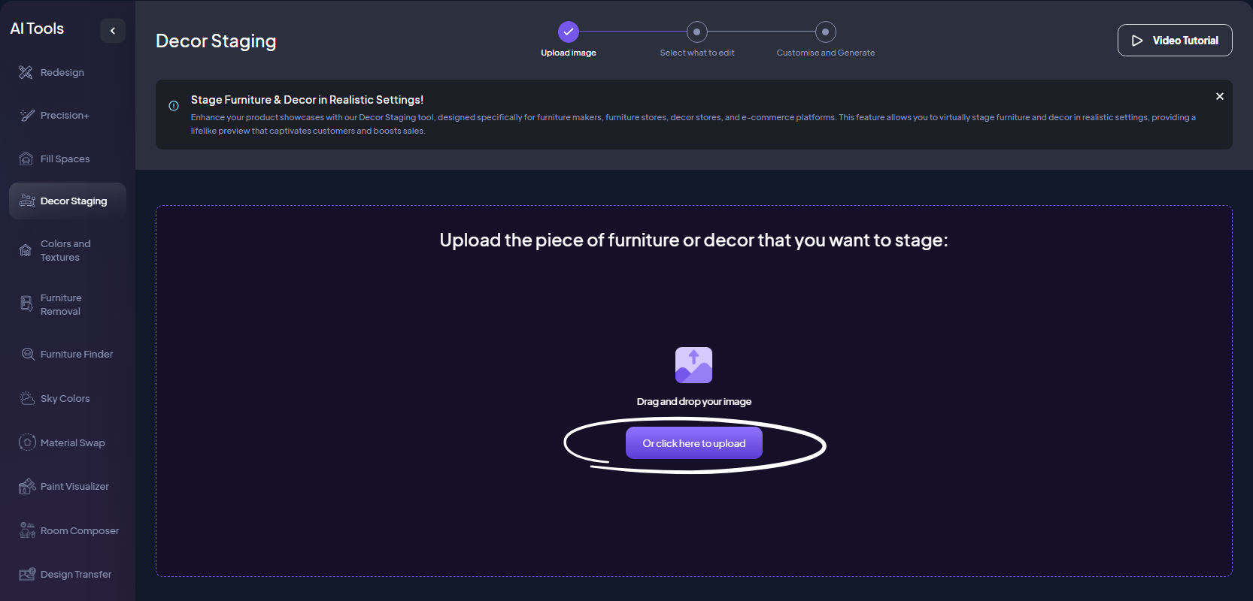The image size is (1253, 601).
Task: Select the Sky Colors icon
Action: click(x=27, y=399)
